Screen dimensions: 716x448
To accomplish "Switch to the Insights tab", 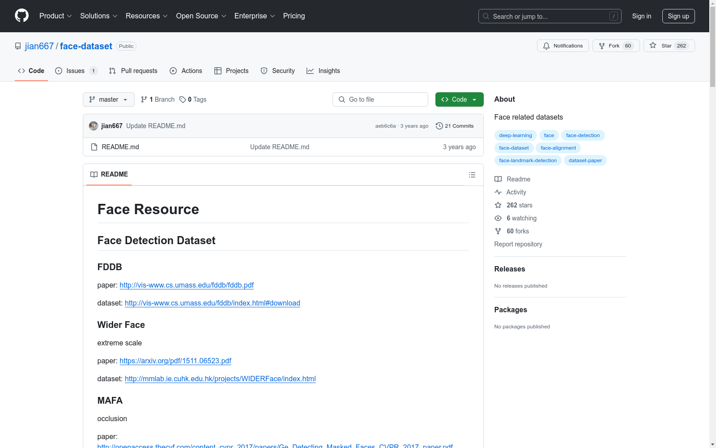I will [324, 71].
